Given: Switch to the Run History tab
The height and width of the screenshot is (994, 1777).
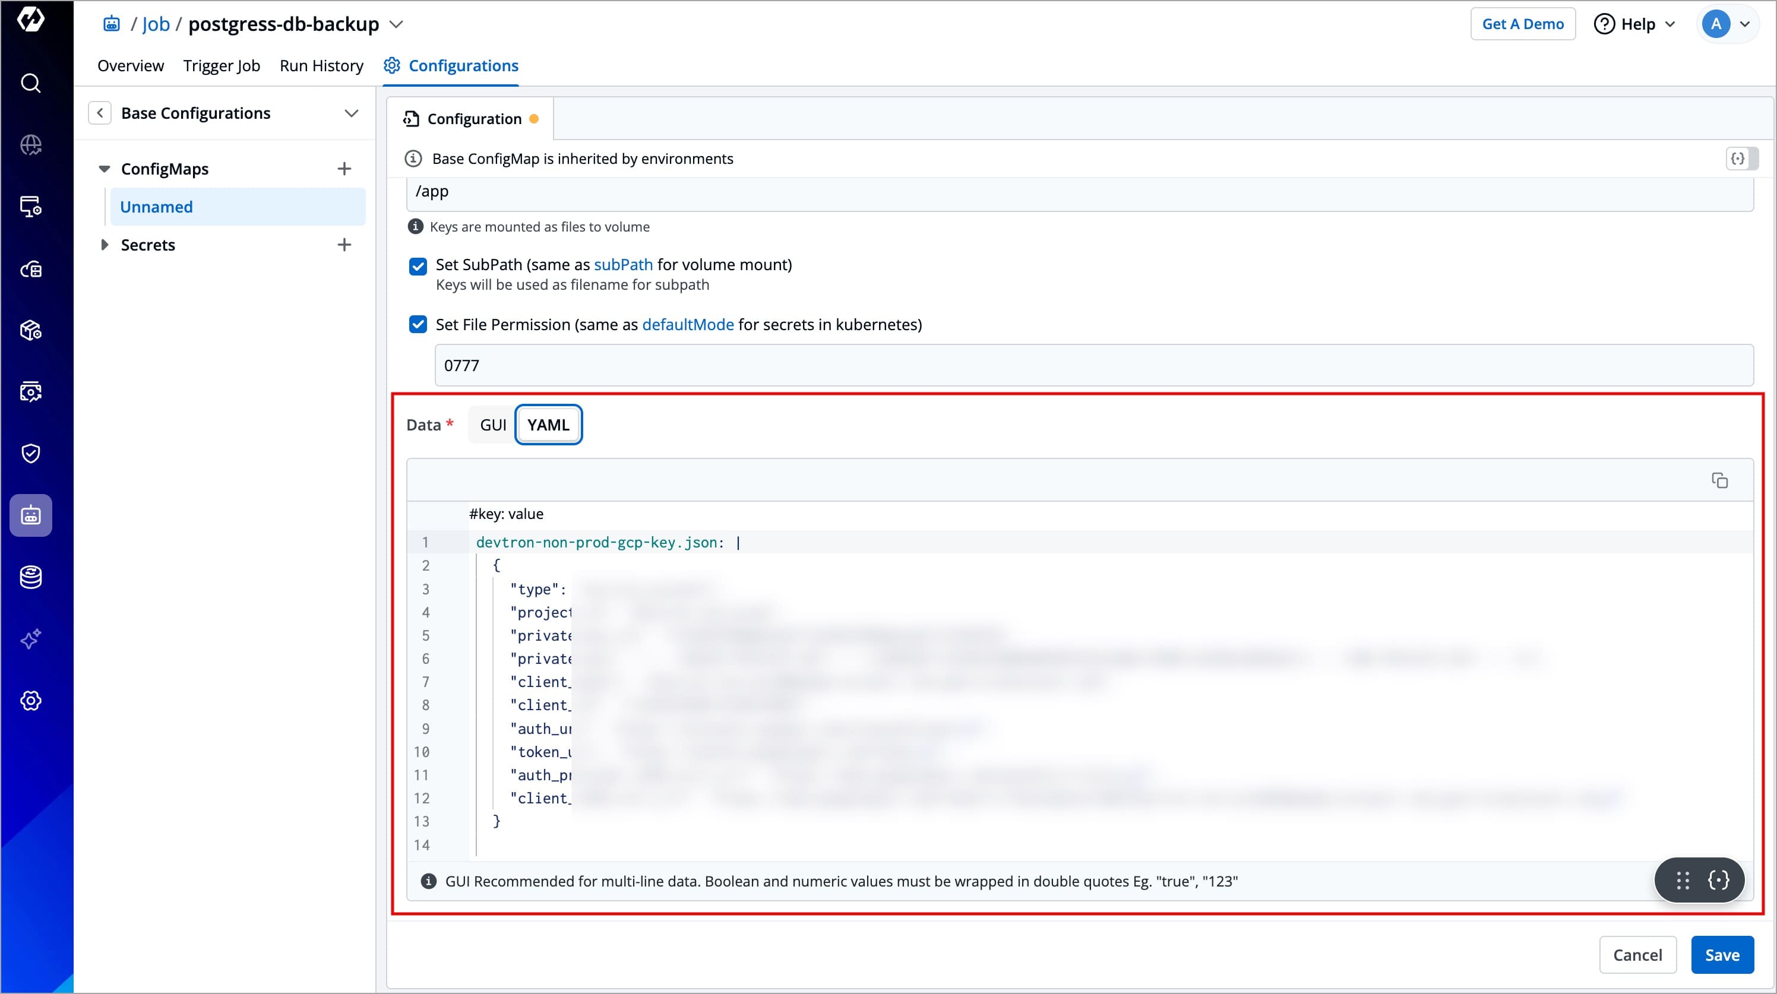Looking at the screenshot, I should coord(321,65).
